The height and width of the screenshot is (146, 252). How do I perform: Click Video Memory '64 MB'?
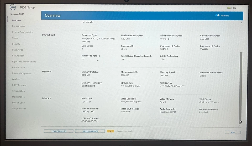(x=163, y=102)
